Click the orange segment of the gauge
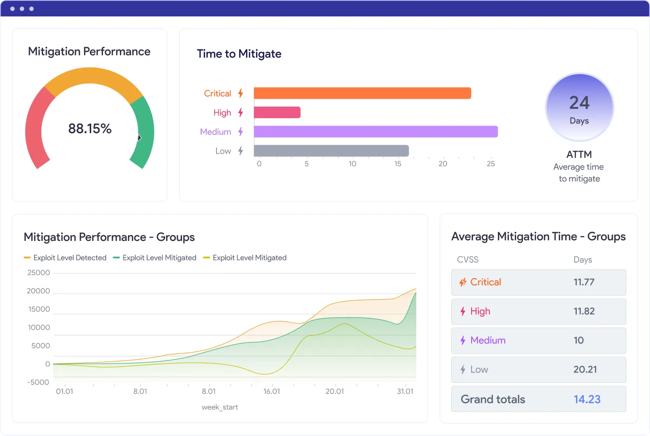This screenshot has height=436, width=650. click(93, 76)
